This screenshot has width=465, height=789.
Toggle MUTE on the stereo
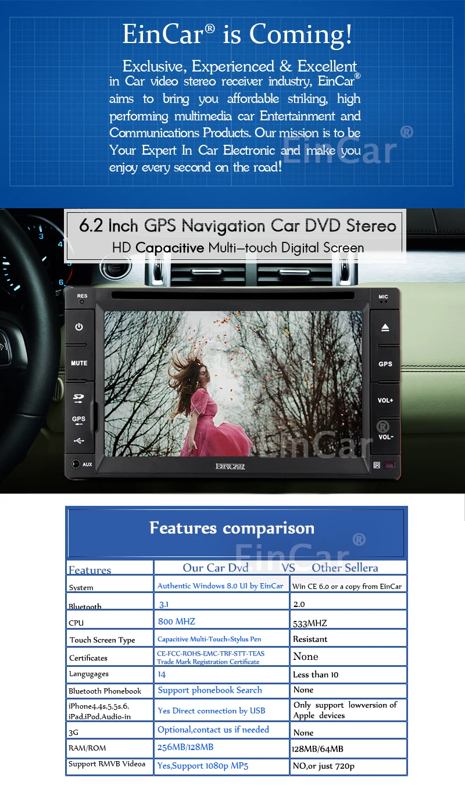coord(79,363)
